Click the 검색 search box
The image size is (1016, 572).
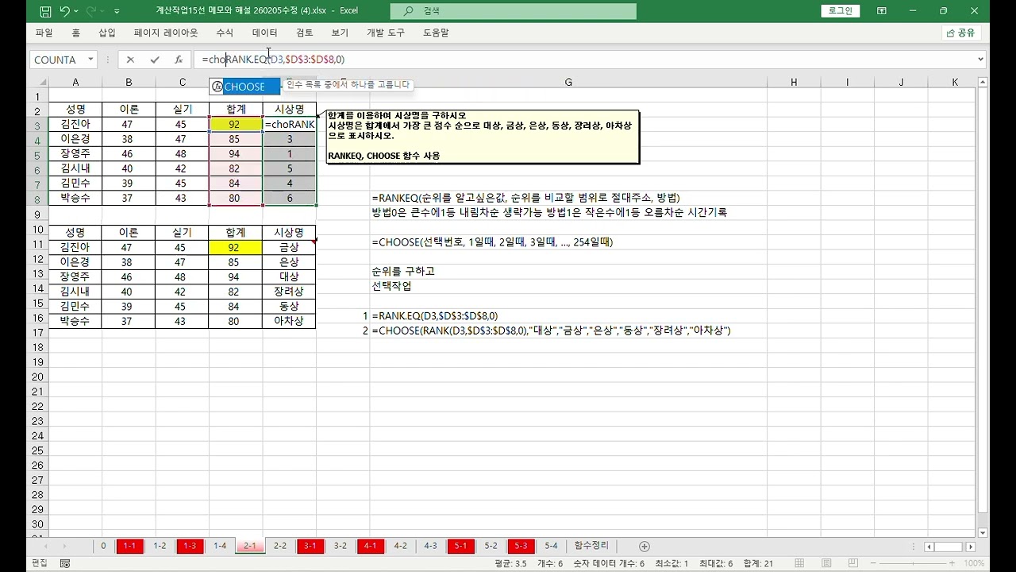click(x=514, y=11)
